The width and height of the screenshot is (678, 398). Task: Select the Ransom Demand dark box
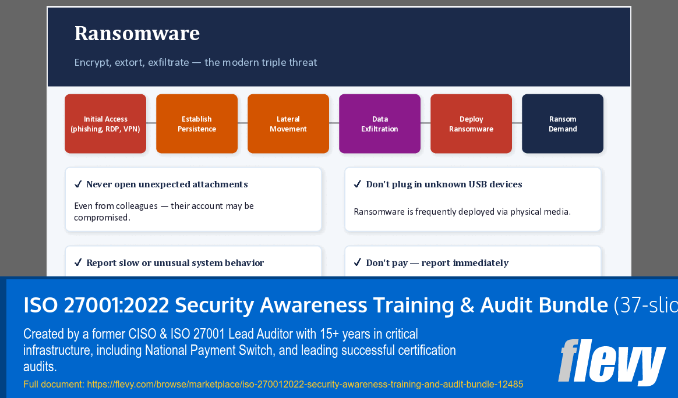point(563,123)
